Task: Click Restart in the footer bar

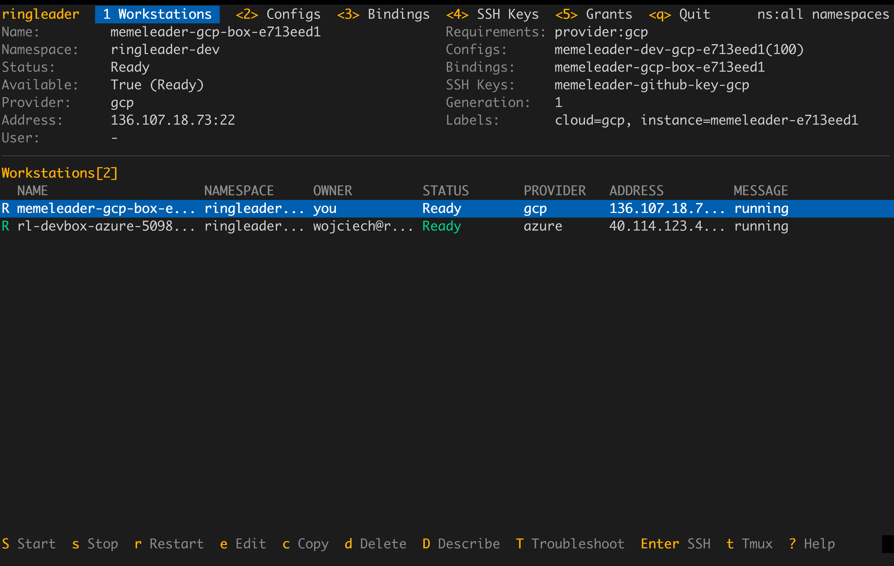Action: point(169,544)
